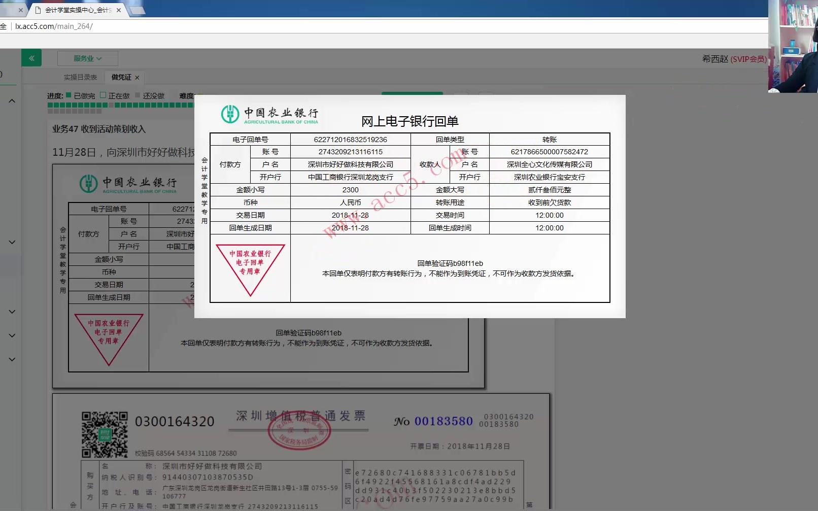Click 交易日期 value 2018-11-28 in popup
Viewport: 818px width, 511px height.
pos(350,215)
